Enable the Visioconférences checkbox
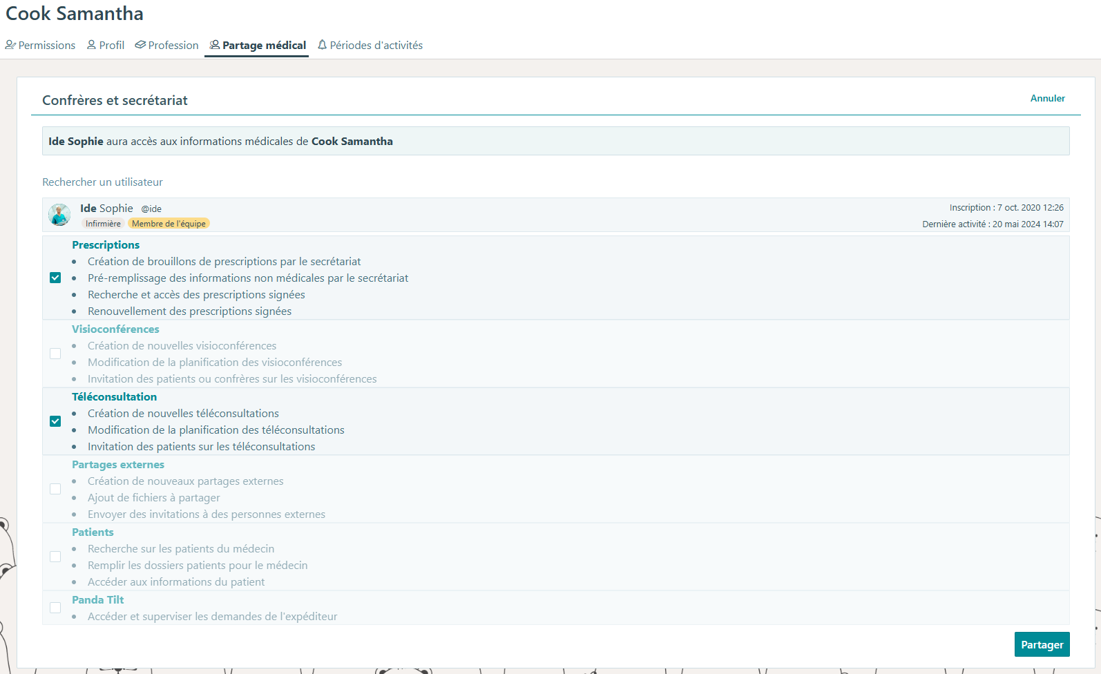1101x674 pixels. pyautogui.click(x=55, y=354)
